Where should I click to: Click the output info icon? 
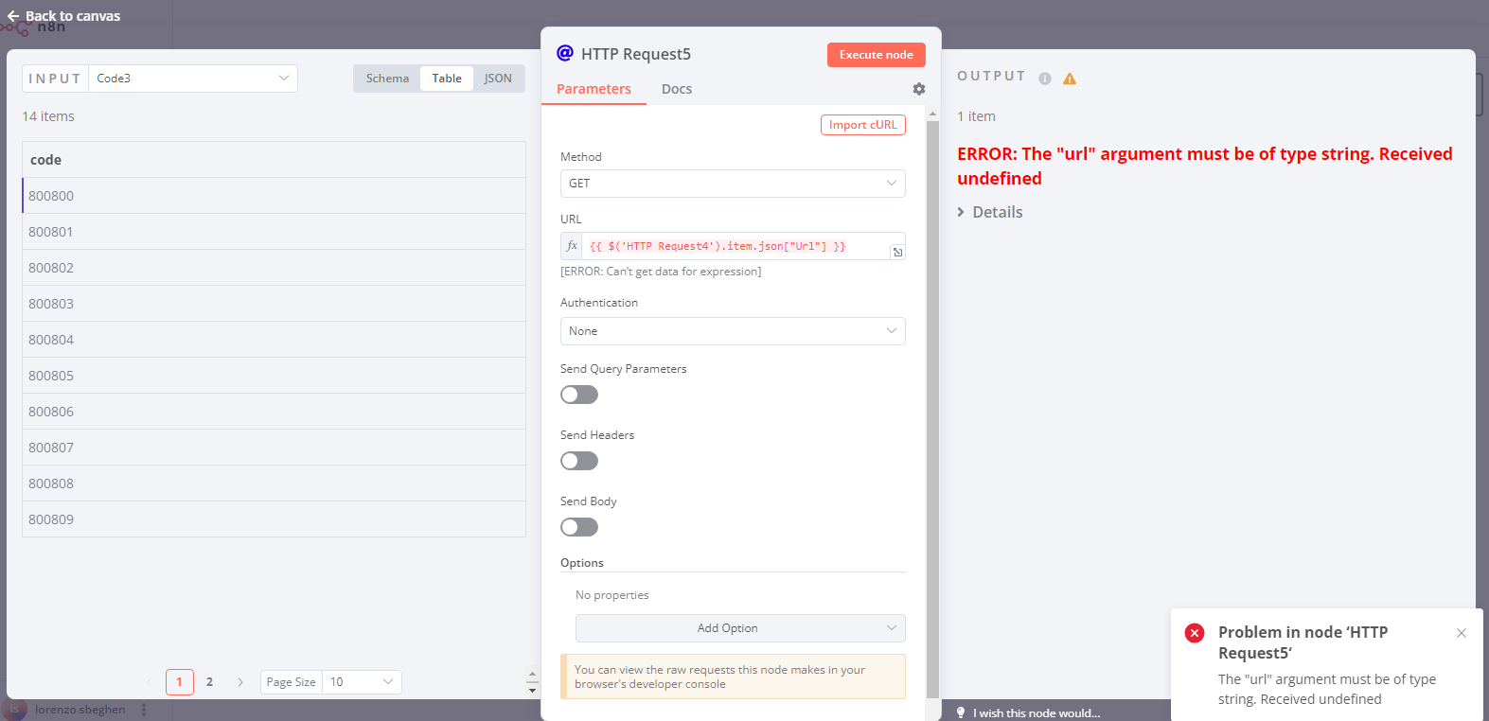pyautogui.click(x=1045, y=79)
